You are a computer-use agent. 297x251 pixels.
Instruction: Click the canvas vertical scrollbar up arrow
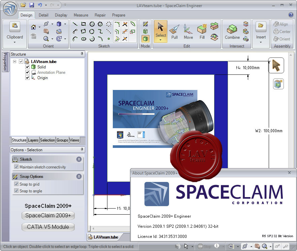click(x=291, y=55)
